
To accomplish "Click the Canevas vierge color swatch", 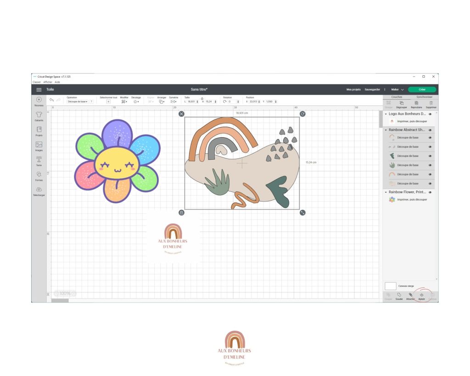I will click(390, 286).
